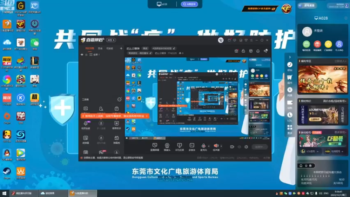350x197 pixels.
Task: Click 高价合租/回收账号 link
Action: coord(334,101)
